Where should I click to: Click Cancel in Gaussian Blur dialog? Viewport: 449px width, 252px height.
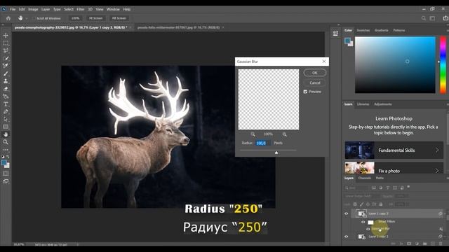[315, 83]
